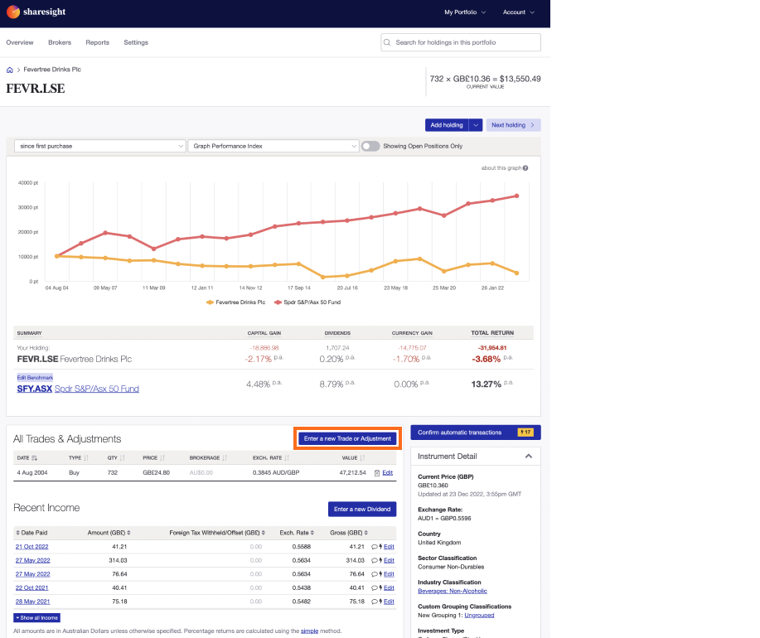Sort trades by the BROKERAGE column arrows

(x=225, y=458)
